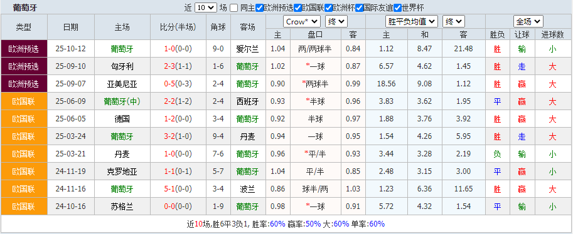
Task: Click the 21.48 away odds value
Action: (463, 49)
